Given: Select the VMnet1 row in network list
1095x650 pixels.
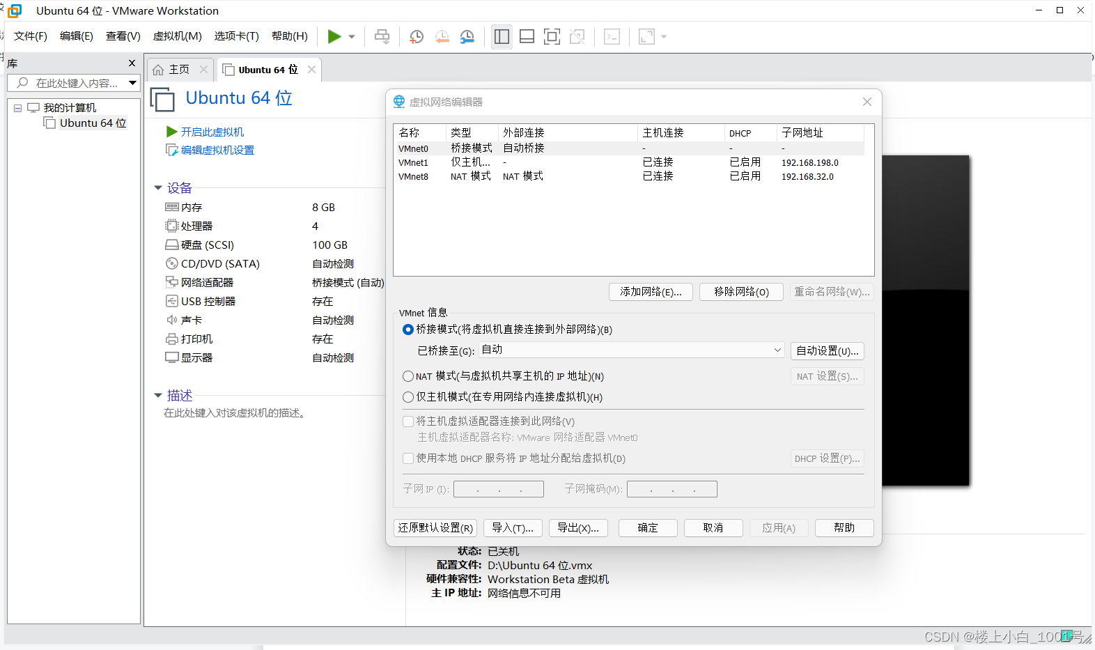Looking at the screenshot, I should [x=630, y=162].
